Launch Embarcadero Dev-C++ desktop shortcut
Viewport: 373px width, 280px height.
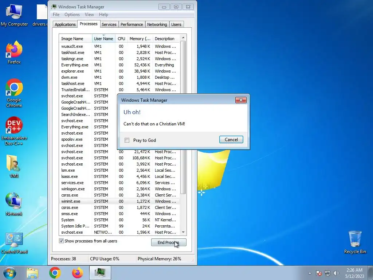click(x=14, y=131)
